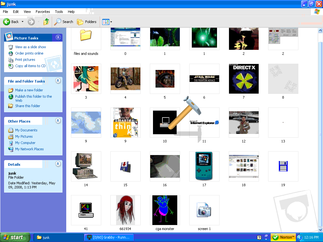Click the Norton tray icon
This screenshot has width=323, height=242.
pyautogui.click(x=283, y=237)
